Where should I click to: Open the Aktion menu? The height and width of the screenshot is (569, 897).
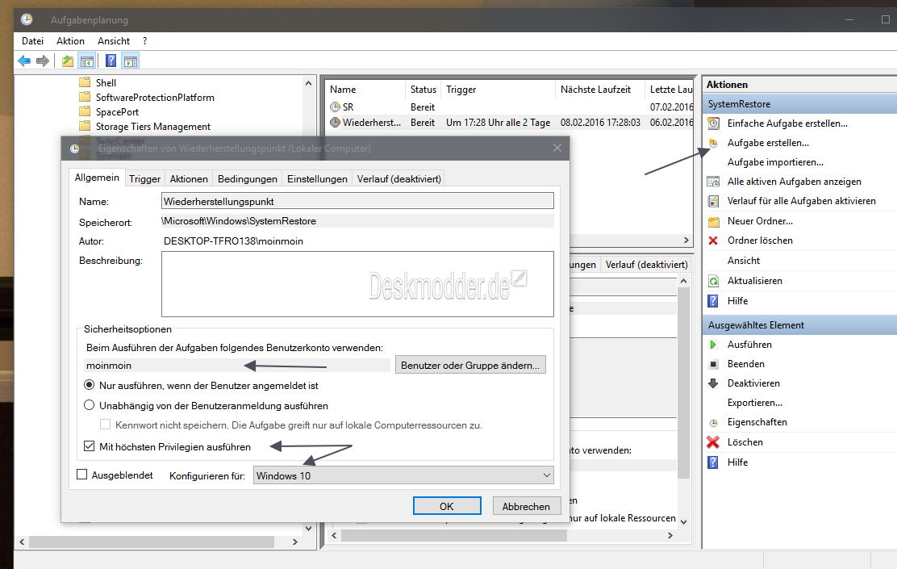(x=70, y=40)
